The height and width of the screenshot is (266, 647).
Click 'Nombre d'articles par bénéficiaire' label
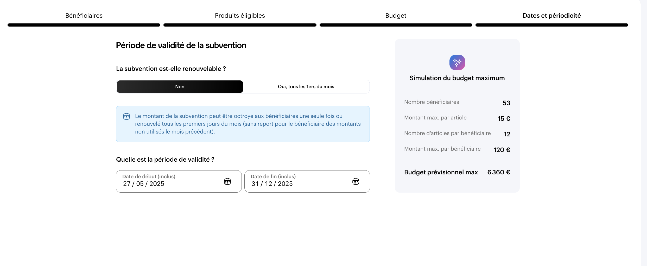coord(447,133)
